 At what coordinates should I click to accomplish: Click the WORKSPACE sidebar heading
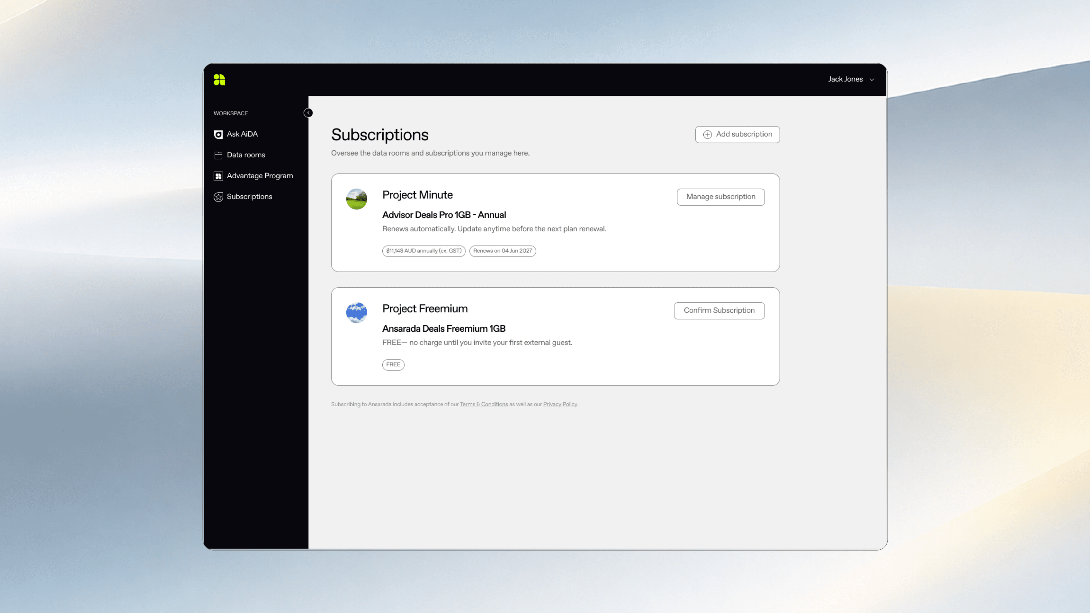(x=230, y=114)
